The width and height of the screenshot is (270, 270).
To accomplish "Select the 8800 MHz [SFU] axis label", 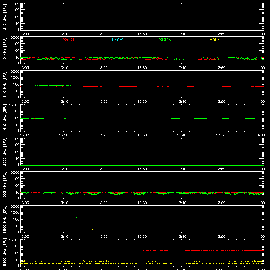I will click(x=5, y=219).
